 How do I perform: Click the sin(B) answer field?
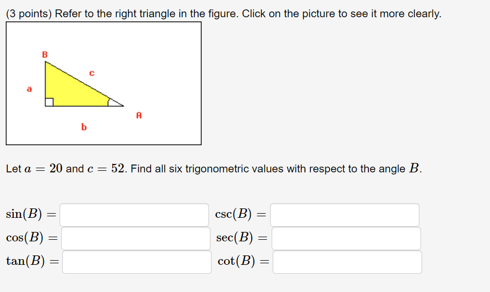(x=134, y=215)
